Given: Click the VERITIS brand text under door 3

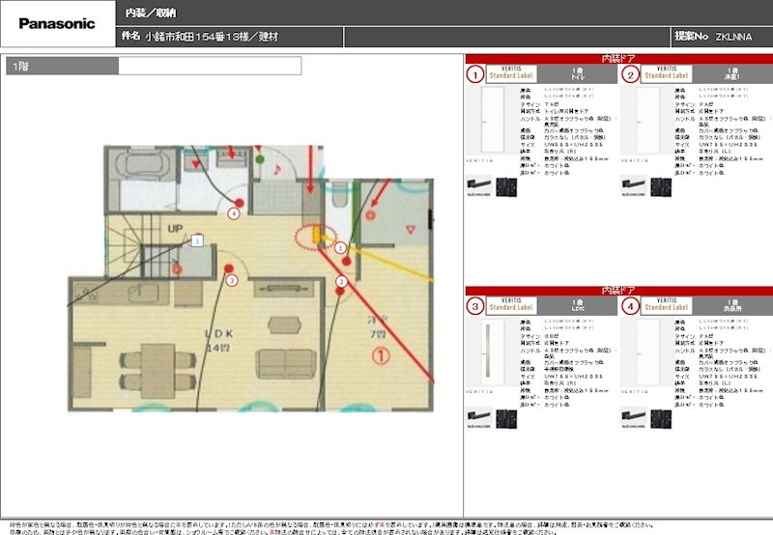Looking at the screenshot, I should pos(479,392).
